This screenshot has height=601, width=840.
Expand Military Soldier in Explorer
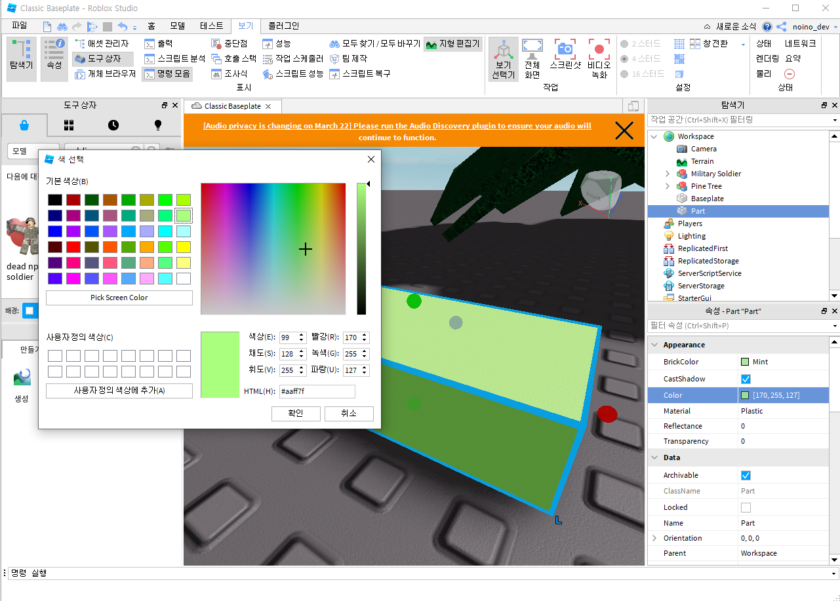[x=668, y=174]
